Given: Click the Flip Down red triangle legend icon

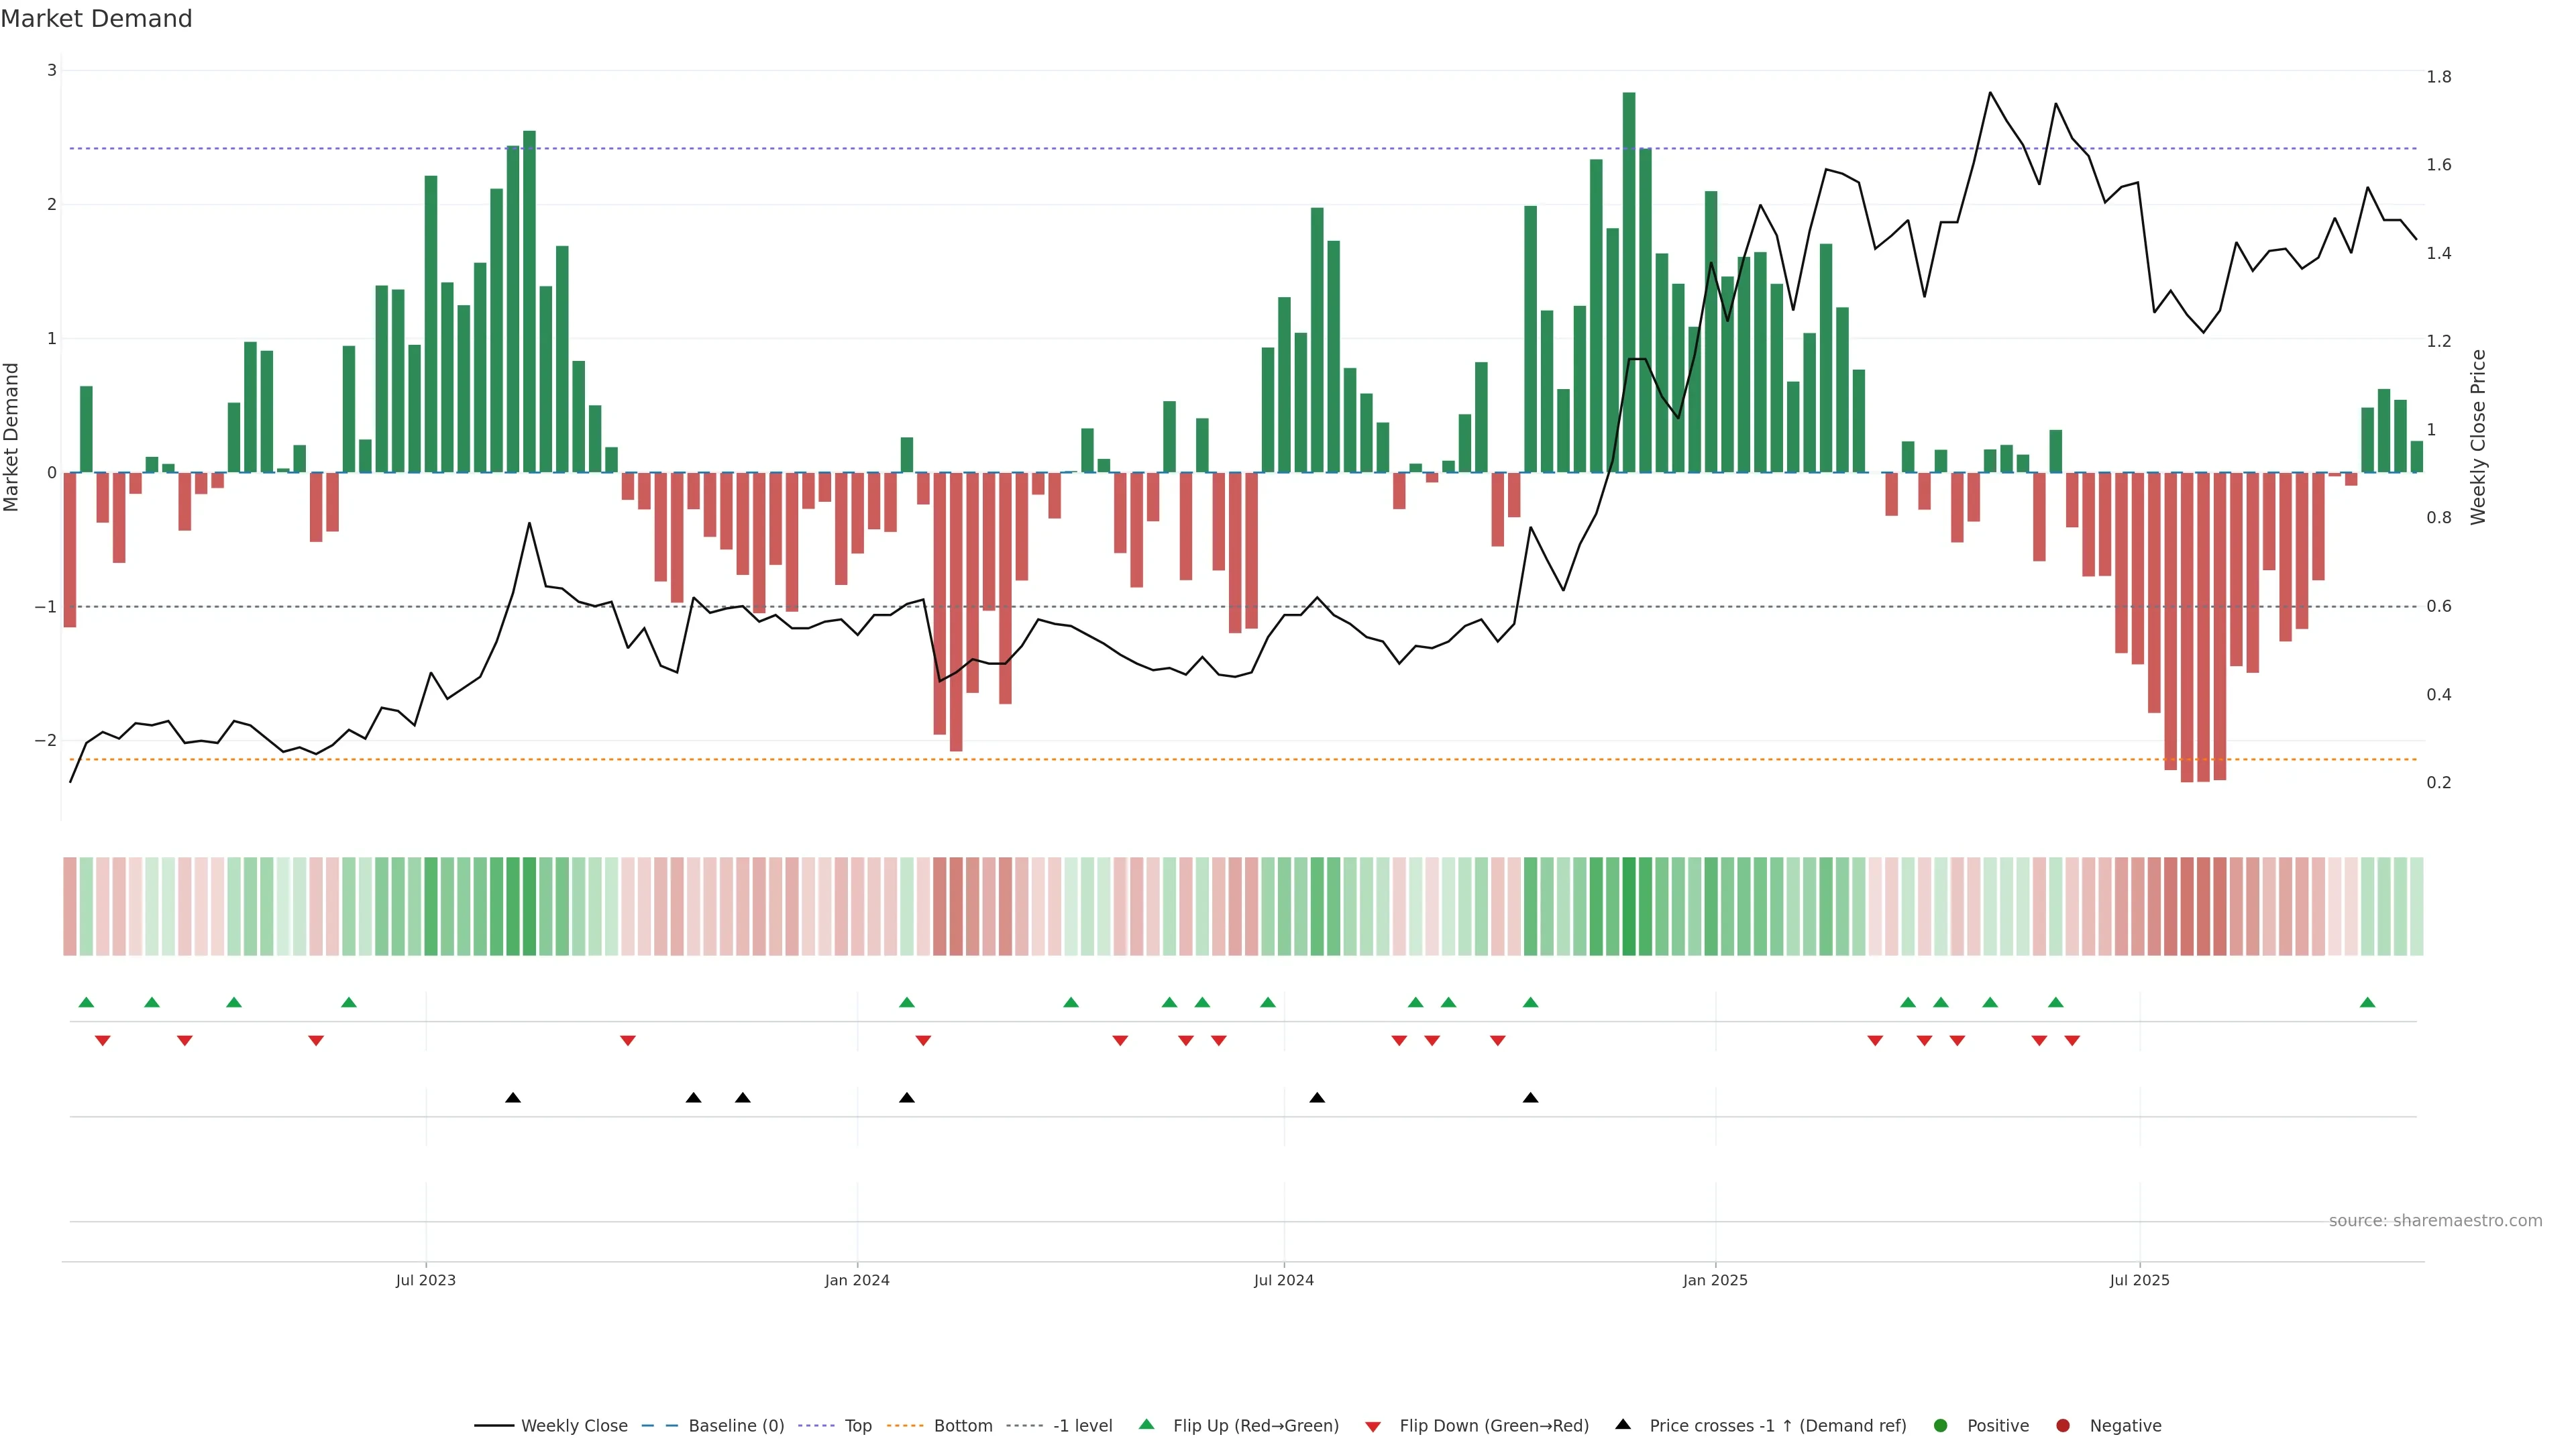Looking at the screenshot, I should click(x=1373, y=1426).
